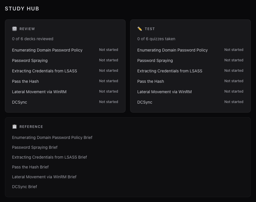This screenshot has height=202, width=256.
Task: Select Pass the Hash under REVIEW
Action: [x=25, y=81]
